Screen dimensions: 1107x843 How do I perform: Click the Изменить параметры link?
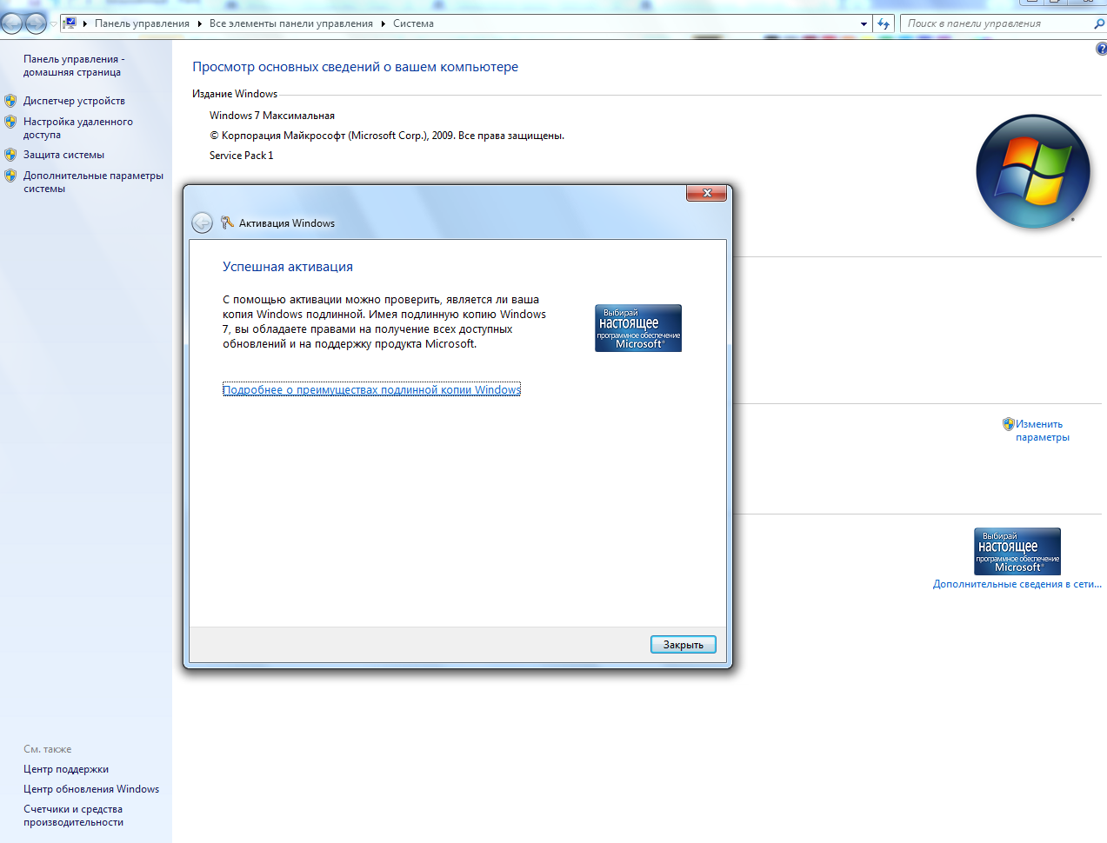pos(1042,430)
